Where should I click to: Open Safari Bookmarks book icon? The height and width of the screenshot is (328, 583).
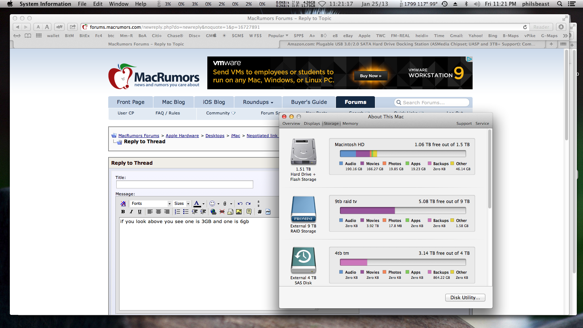[28, 36]
